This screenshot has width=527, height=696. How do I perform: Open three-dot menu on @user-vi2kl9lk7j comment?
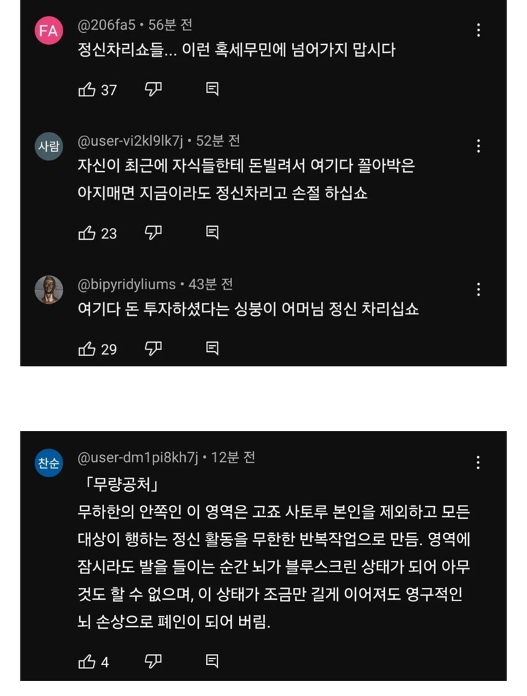pos(478,146)
